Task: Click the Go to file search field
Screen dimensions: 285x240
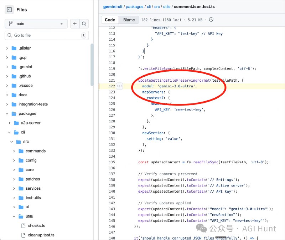Action: [x=46, y=35]
